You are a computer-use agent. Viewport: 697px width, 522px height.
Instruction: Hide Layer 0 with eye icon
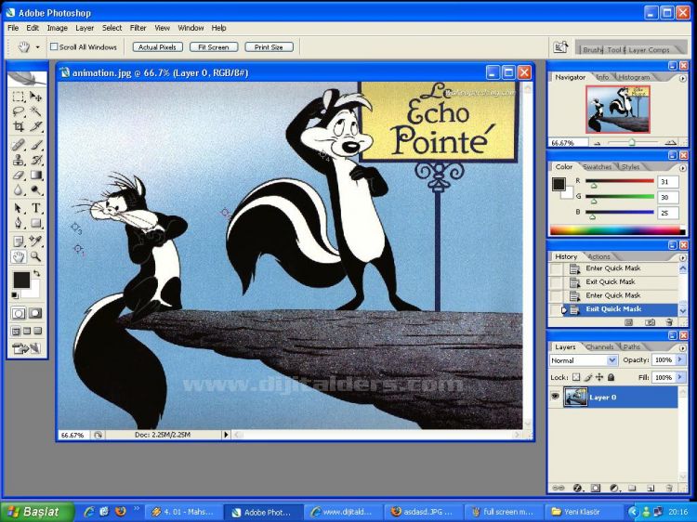[555, 397]
